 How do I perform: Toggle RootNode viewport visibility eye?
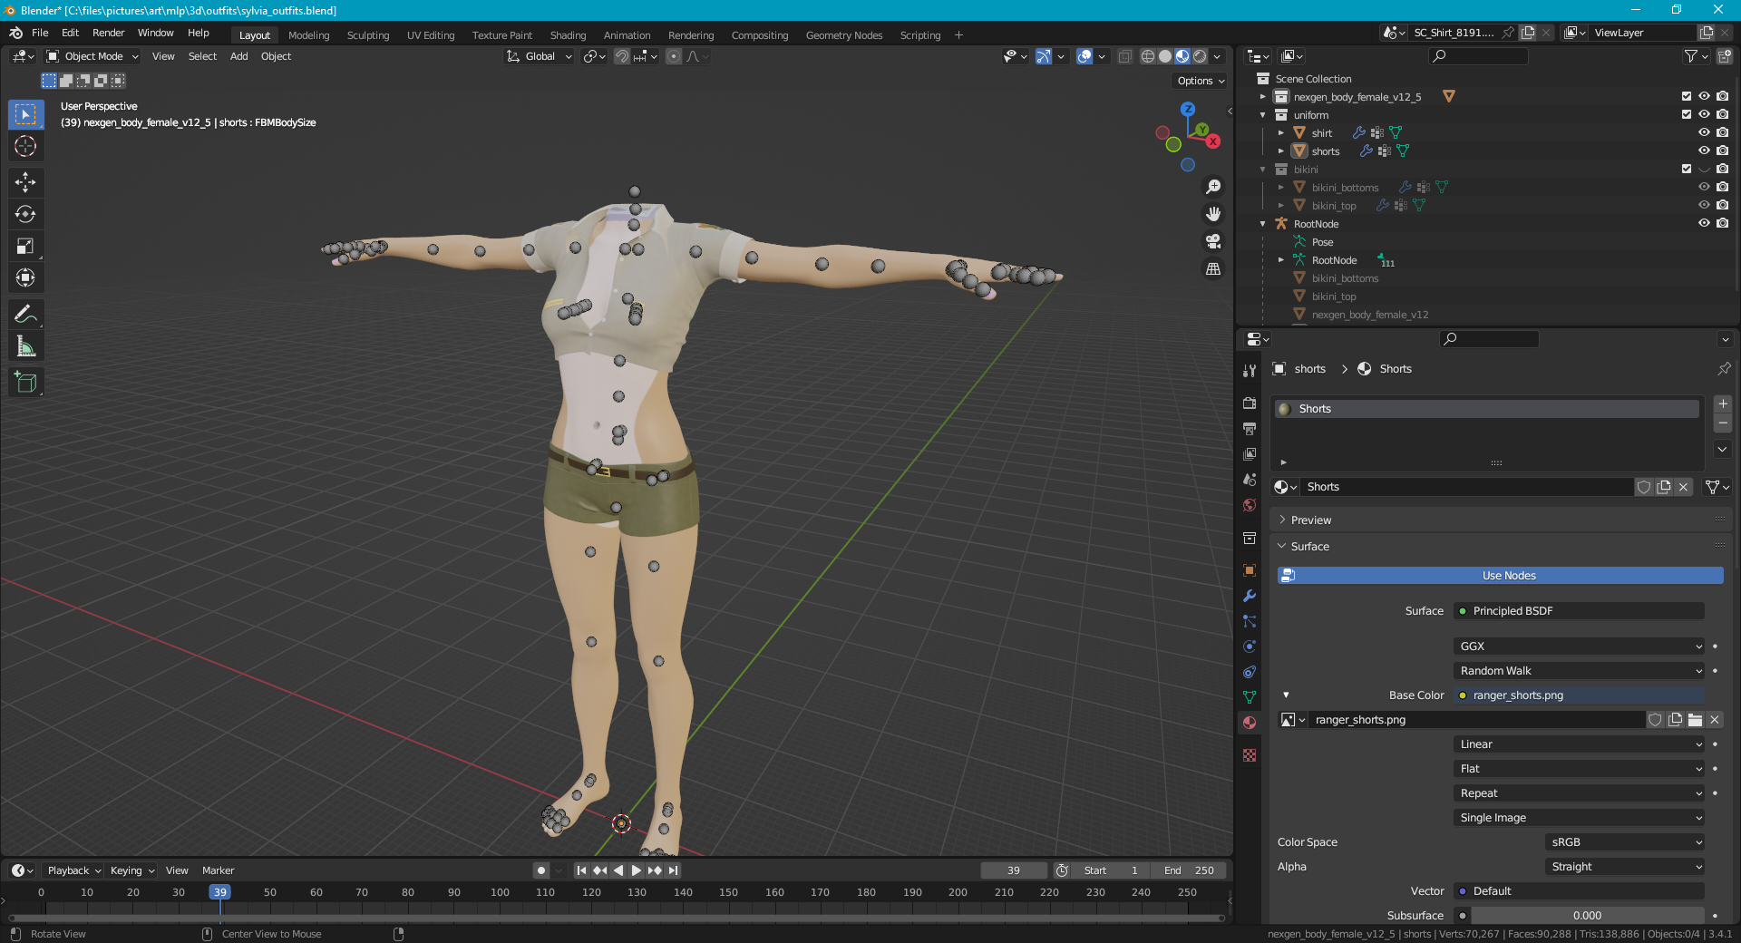point(1704,223)
